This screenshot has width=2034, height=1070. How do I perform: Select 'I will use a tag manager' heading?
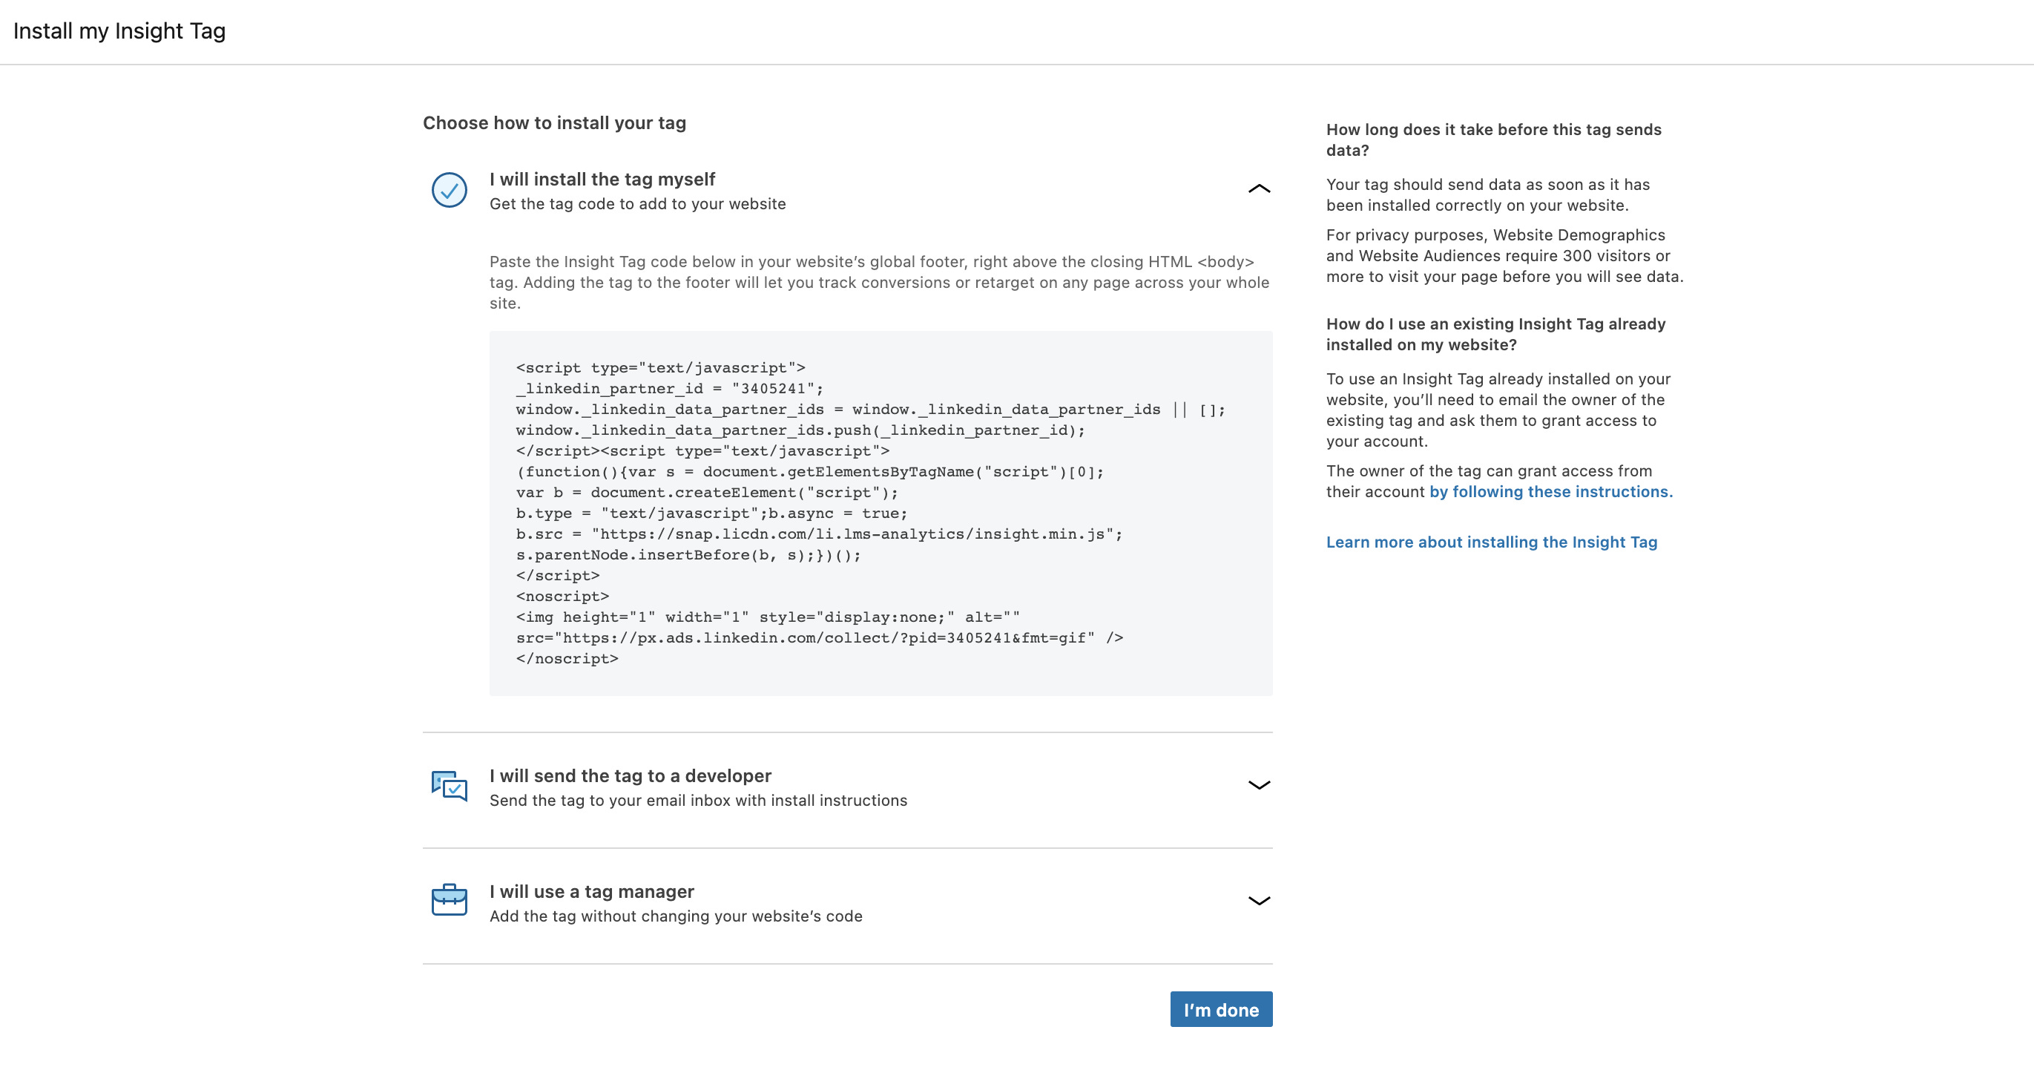tap(591, 891)
